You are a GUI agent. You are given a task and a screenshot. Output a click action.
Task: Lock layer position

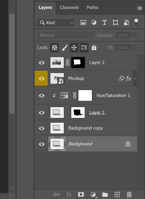(x=74, y=48)
